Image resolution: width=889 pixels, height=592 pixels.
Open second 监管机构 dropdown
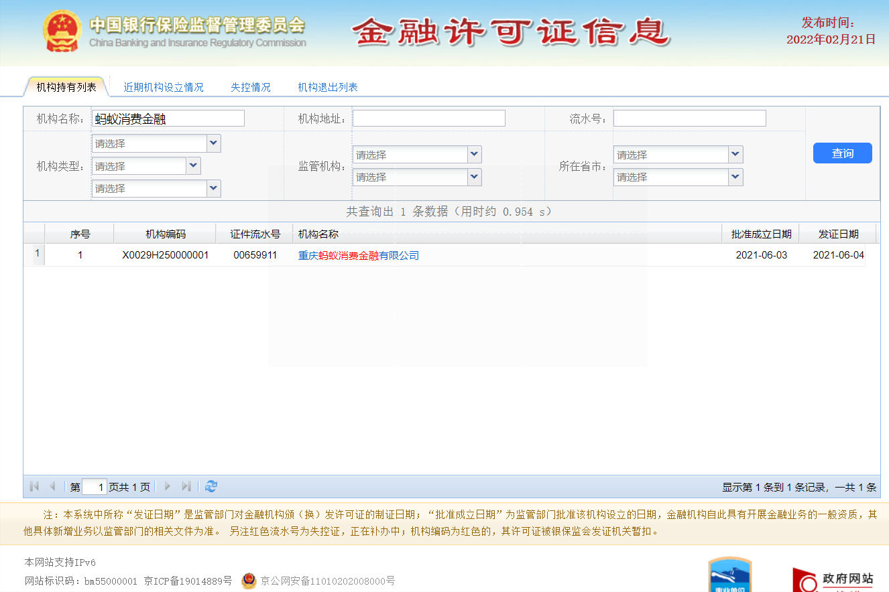tap(475, 177)
